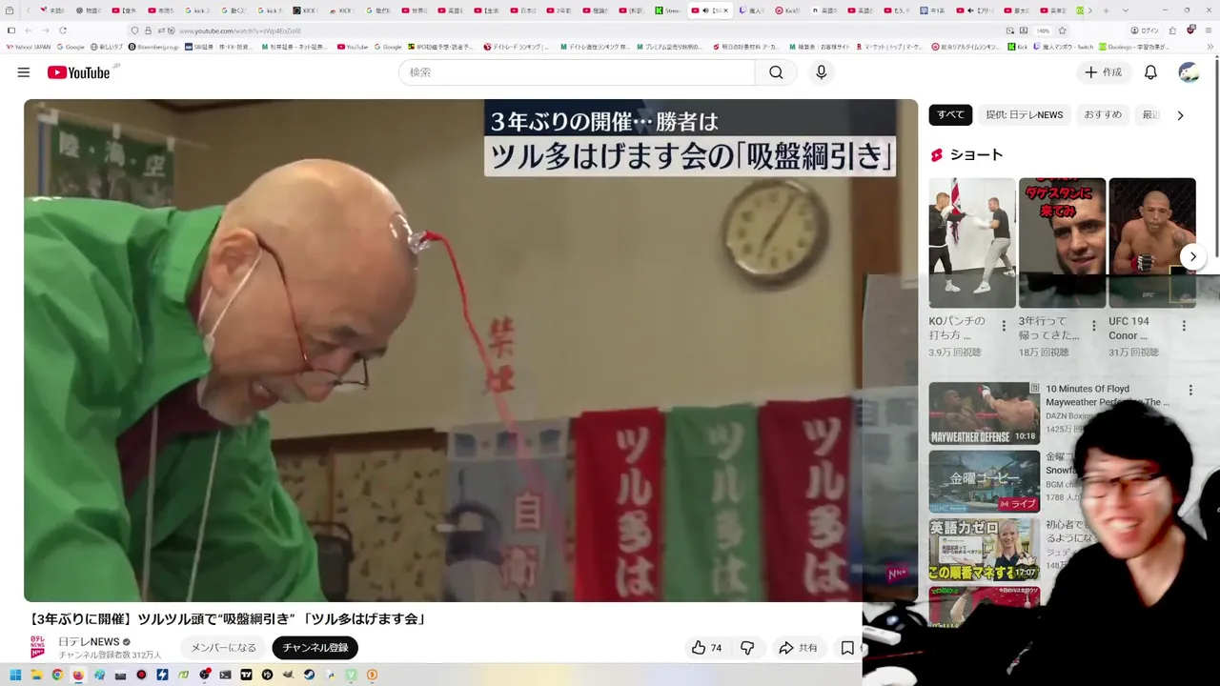
Task: Open the 金曜コーヒー live stream thumbnail
Action: pyautogui.click(x=985, y=481)
